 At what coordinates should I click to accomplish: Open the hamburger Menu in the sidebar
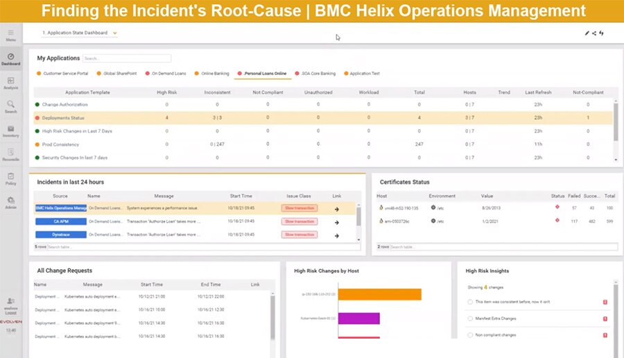[x=10, y=34]
